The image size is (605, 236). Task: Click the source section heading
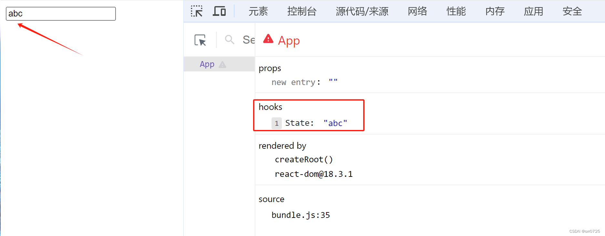tap(272, 199)
